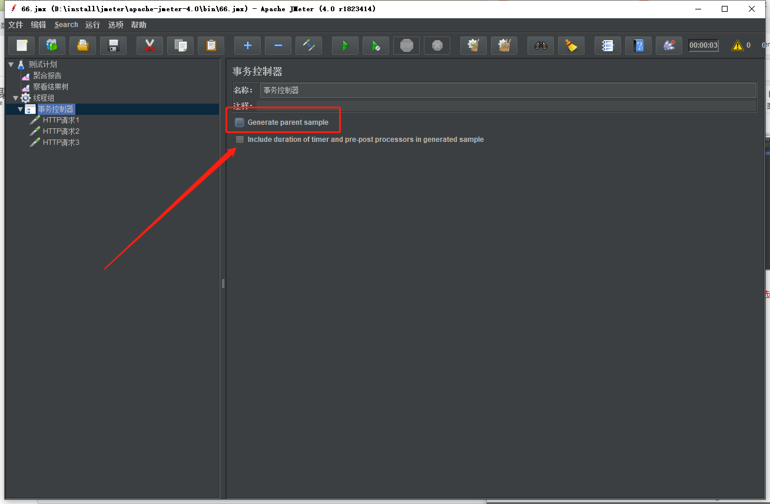770x504 pixels.
Task: Collapse the 测试计划 tree node
Action: pyautogui.click(x=11, y=64)
